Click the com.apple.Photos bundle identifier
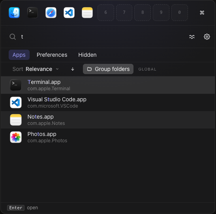The height and width of the screenshot is (214, 216). [47, 141]
